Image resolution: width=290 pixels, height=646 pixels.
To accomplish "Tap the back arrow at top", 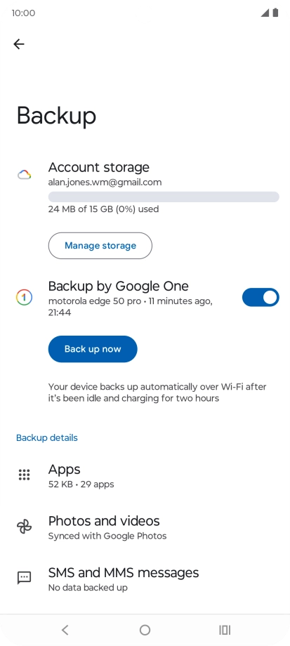I will (x=19, y=44).
